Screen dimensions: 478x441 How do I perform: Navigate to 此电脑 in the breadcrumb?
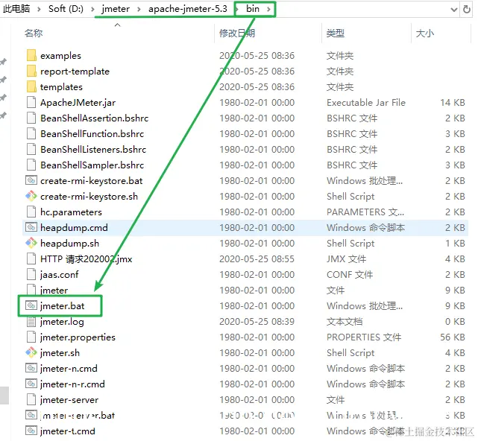pos(16,8)
